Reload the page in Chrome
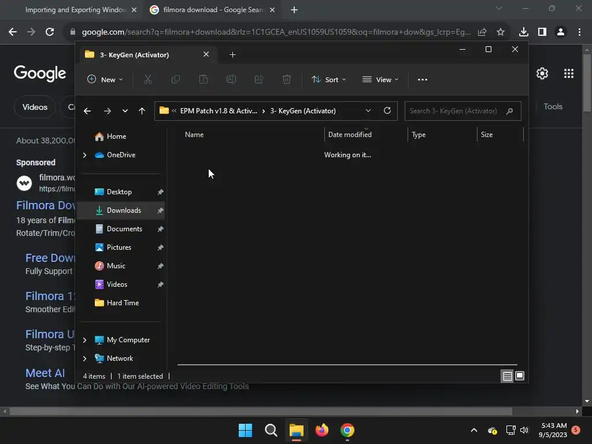 (50, 32)
